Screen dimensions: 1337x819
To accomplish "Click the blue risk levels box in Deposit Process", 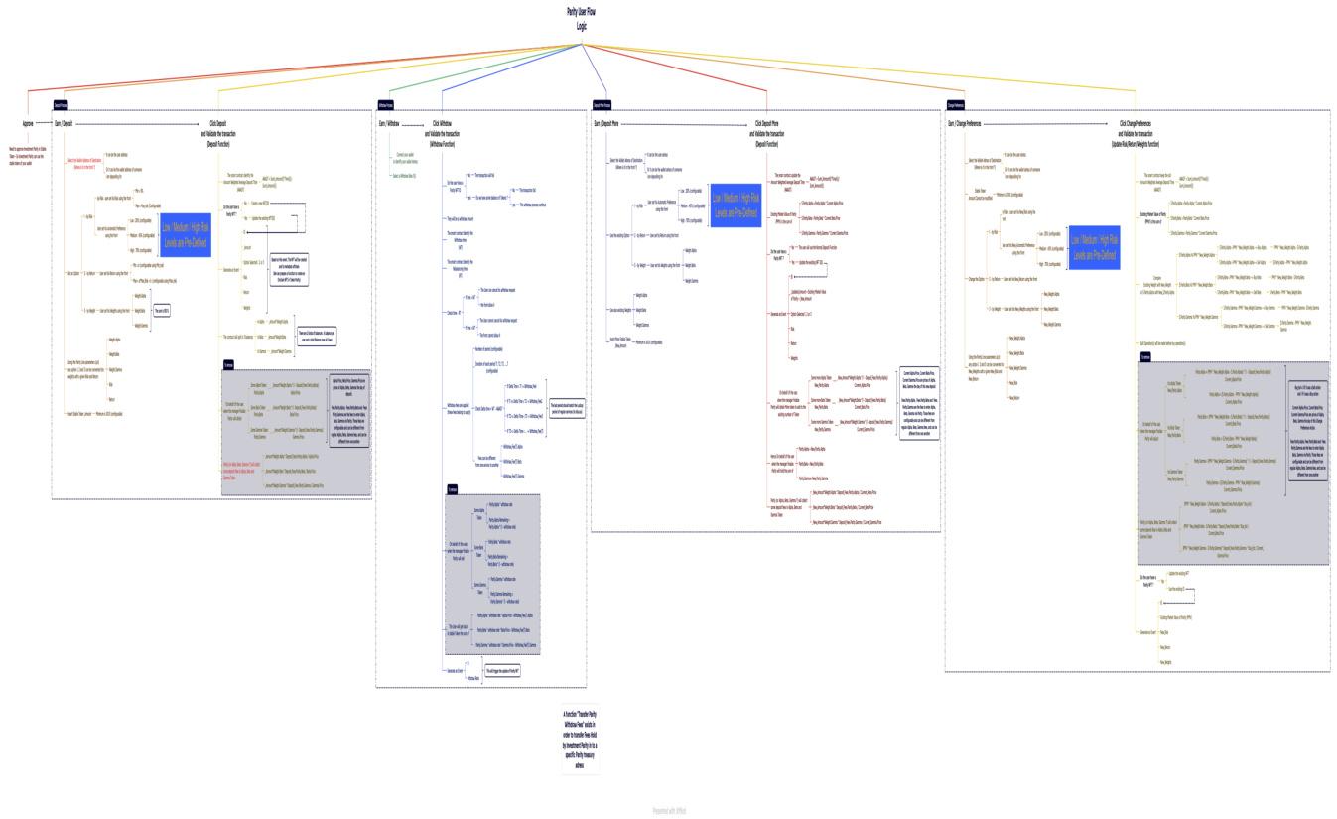I will (187, 235).
